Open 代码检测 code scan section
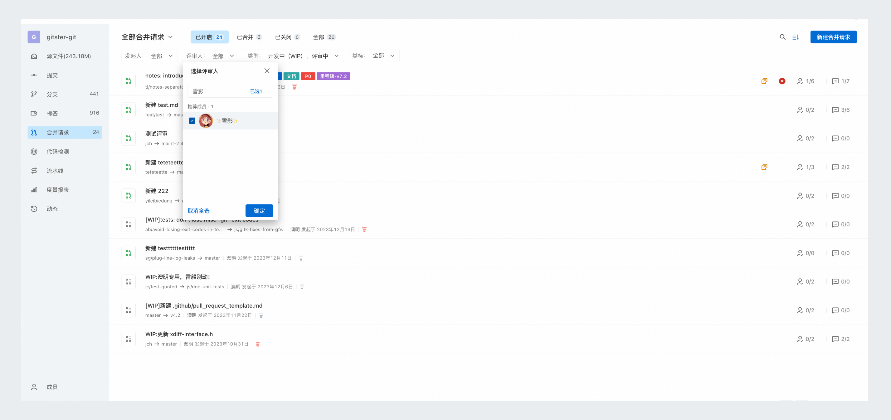 click(65, 152)
